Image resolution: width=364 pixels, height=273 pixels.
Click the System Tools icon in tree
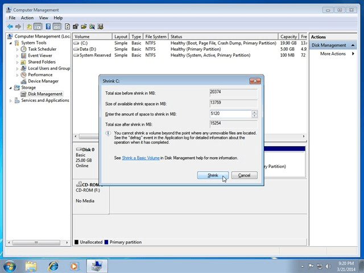(16, 43)
